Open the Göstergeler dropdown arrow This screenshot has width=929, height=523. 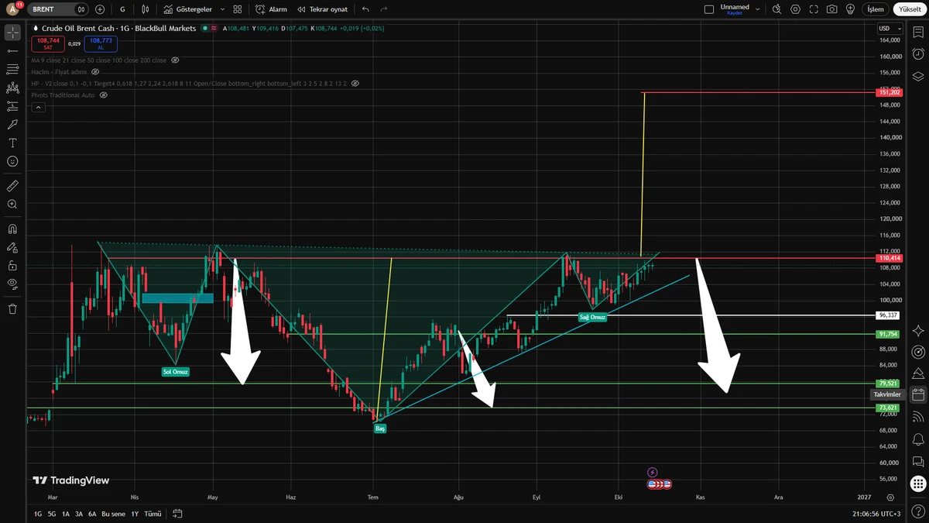tap(222, 9)
